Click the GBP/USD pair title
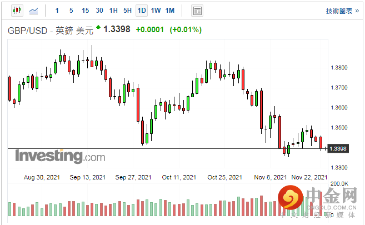Image resolution: width=365 pixels, height=225 pixels. click(x=50, y=29)
